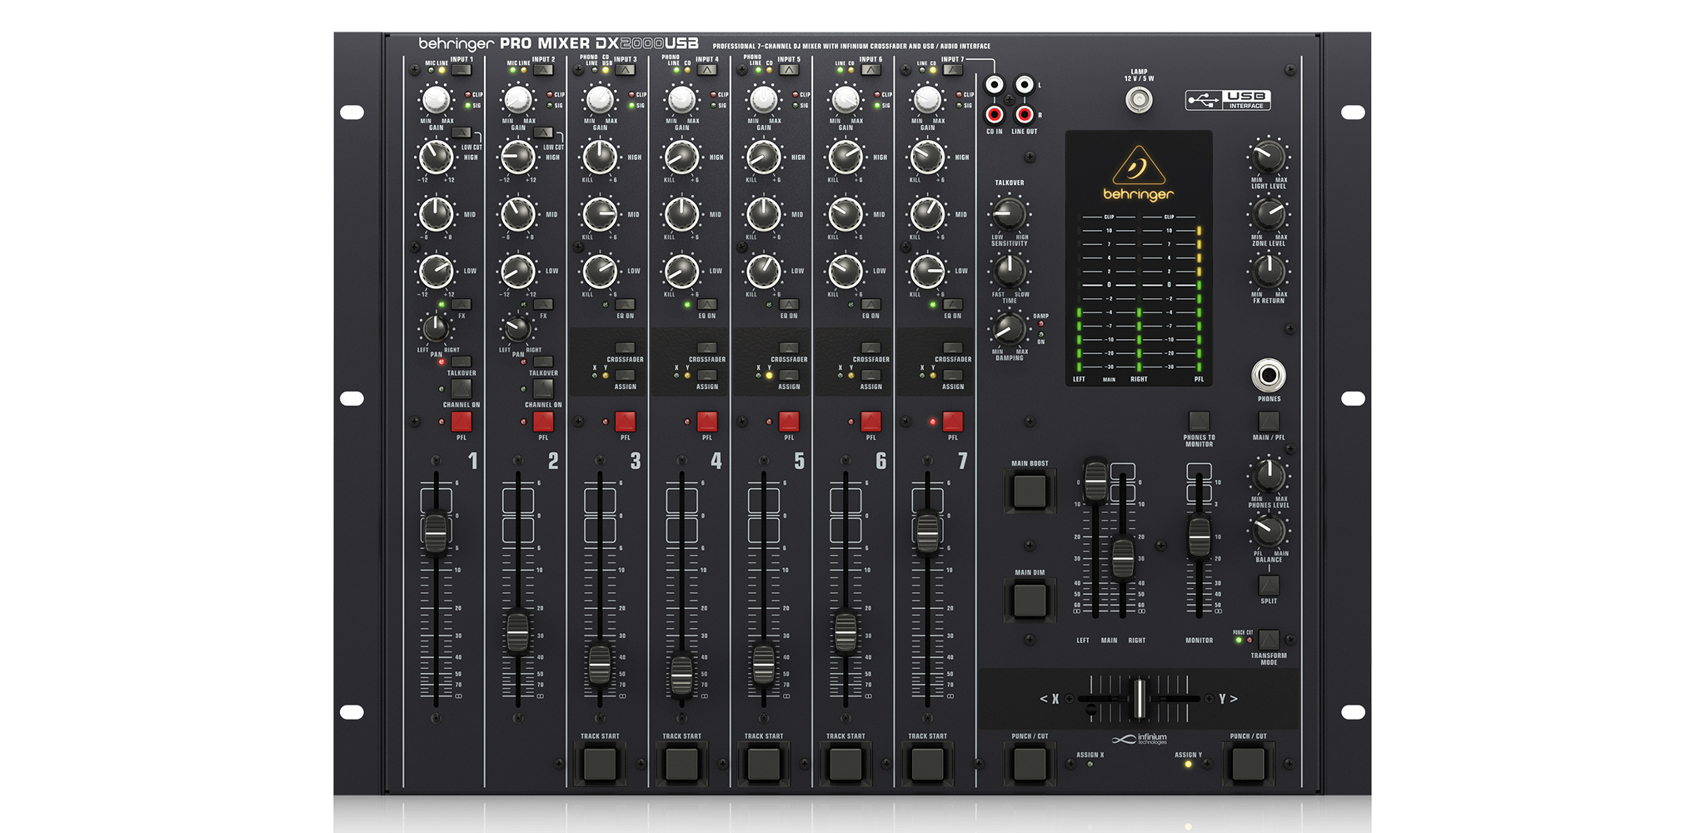This screenshot has width=1706, height=833.
Task: Enable TALKOVER on channel 1
Action: pos(461,362)
